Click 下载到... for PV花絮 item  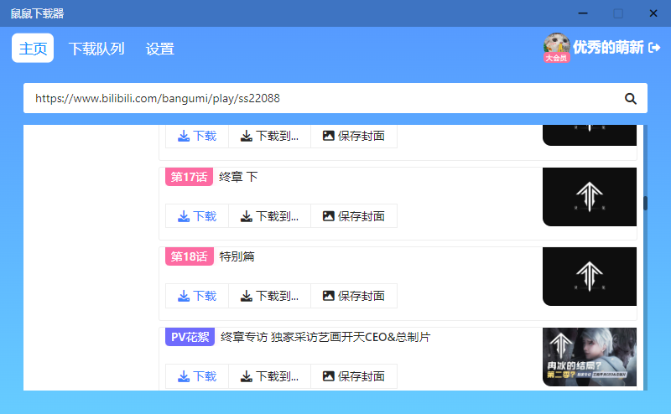click(x=269, y=376)
